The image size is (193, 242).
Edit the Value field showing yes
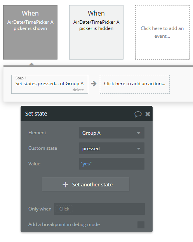(112, 164)
